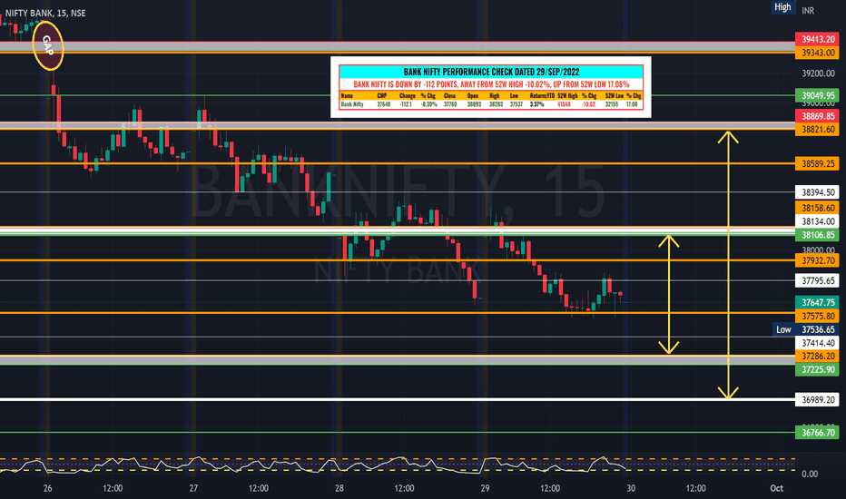
Task: Click the 52W Low column header
Action: 615,95
